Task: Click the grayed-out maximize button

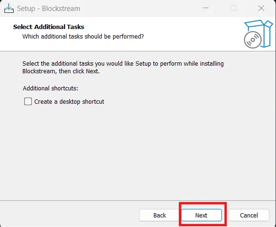Action: pyautogui.click(x=233, y=8)
